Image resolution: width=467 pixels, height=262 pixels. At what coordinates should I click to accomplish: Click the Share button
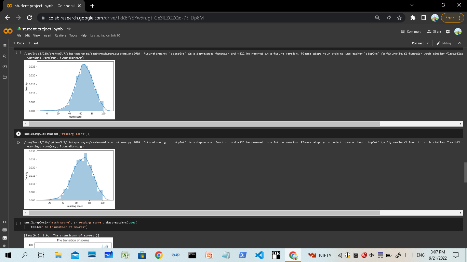pyautogui.click(x=434, y=31)
